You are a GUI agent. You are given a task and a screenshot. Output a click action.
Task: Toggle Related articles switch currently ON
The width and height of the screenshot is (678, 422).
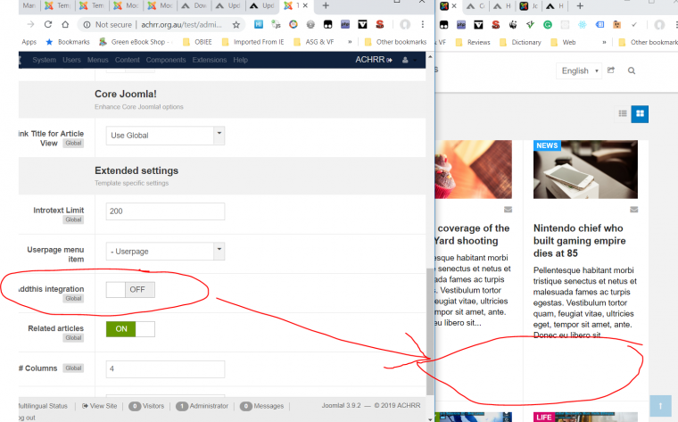coord(130,329)
